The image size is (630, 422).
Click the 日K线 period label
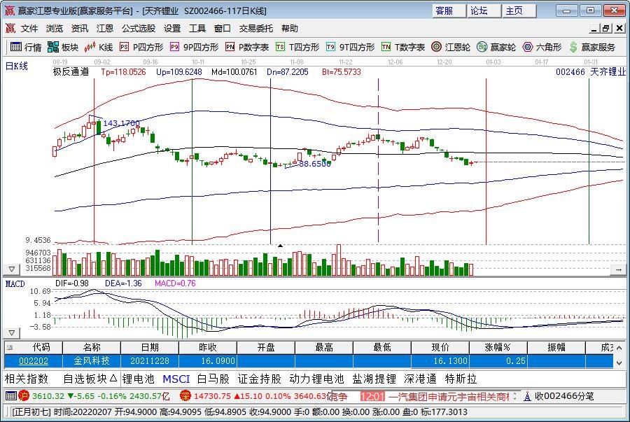pos(17,66)
